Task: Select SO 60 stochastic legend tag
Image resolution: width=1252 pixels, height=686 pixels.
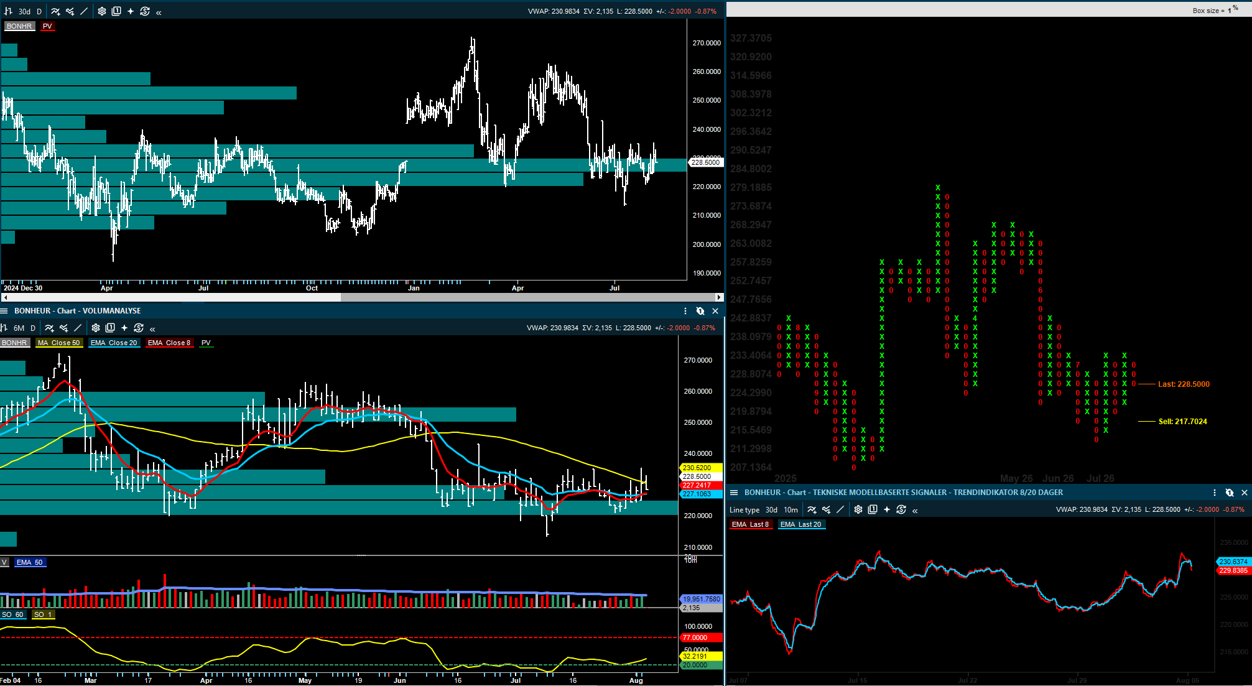Action: [12, 614]
